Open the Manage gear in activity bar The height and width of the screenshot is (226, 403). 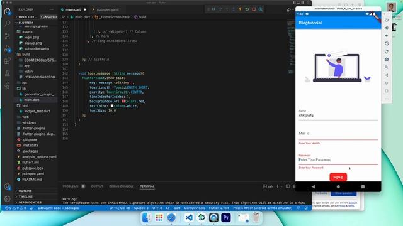7,198
